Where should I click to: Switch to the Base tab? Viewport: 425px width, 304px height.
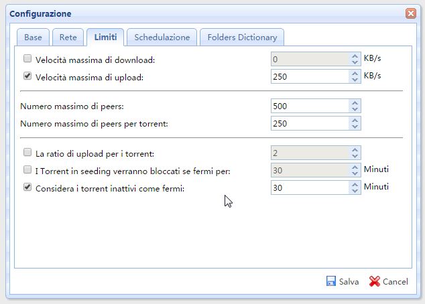tap(34, 37)
